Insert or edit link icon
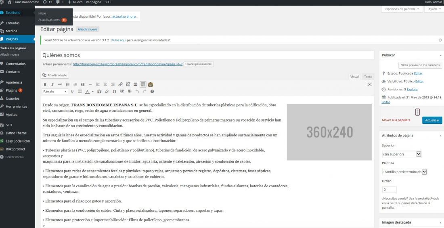The image size is (444, 228). coord(120,84)
